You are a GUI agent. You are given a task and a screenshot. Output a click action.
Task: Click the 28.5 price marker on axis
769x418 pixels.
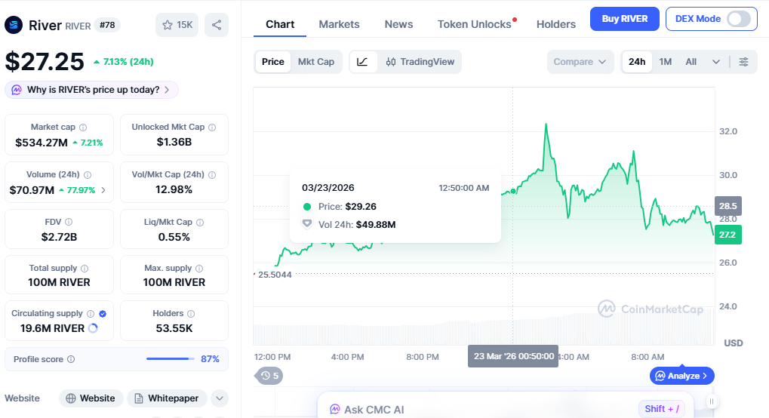(727, 206)
